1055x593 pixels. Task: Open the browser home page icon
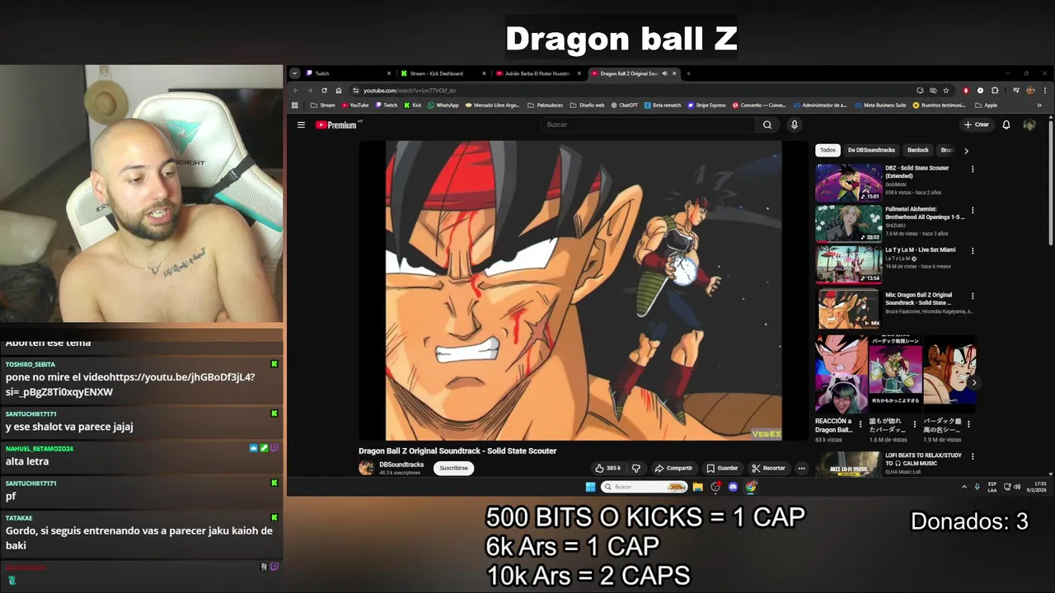pos(339,91)
